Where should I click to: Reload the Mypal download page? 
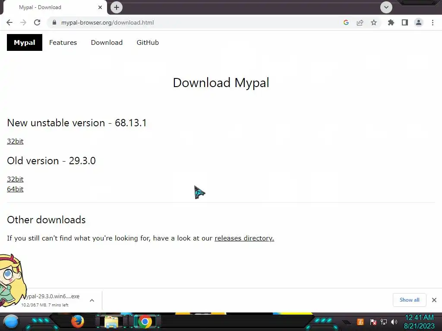pyautogui.click(x=37, y=22)
